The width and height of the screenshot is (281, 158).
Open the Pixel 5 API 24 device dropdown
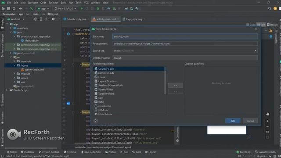(65, 8)
